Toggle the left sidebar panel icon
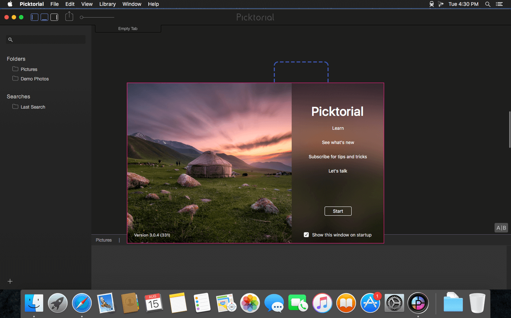The width and height of the screenshot is (511, 318). [x=34, y=17]
